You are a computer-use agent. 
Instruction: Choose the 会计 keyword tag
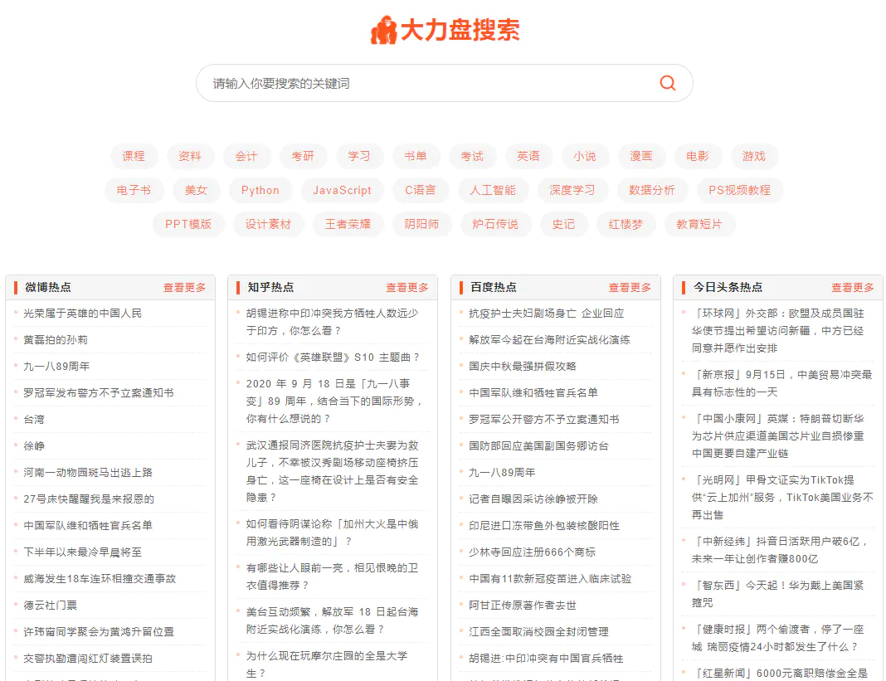point(246,156)
